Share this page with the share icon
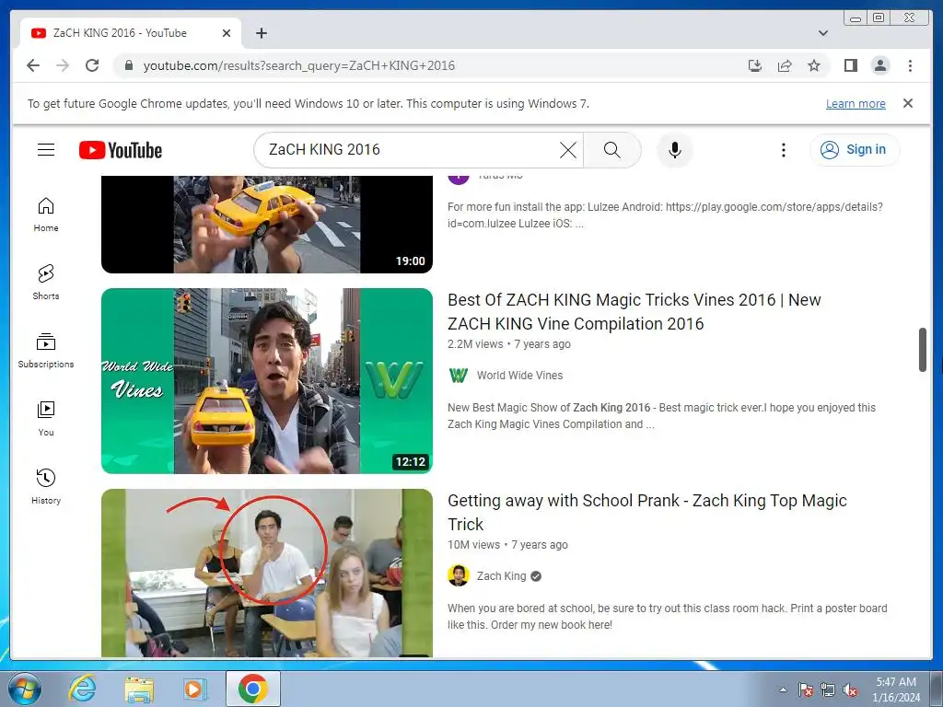This screenshot has height=707, width=943. [785, 65]
